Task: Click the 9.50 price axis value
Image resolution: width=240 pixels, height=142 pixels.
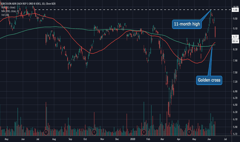Action: 235,19
